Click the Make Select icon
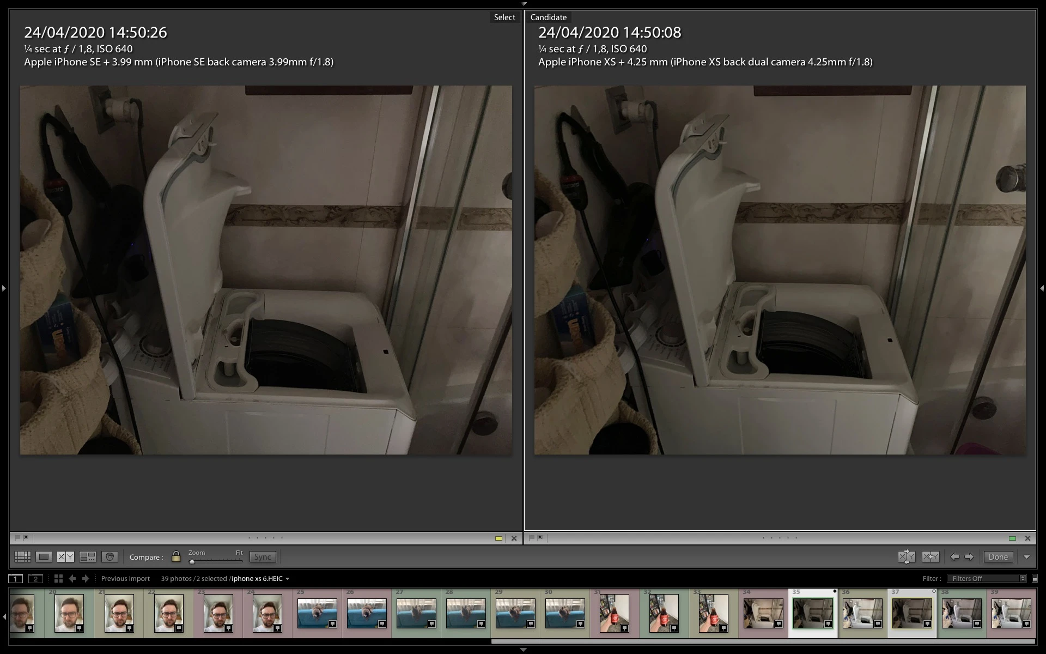The height and width of the screenshot is (654, 1046). [x=931, y=557]
